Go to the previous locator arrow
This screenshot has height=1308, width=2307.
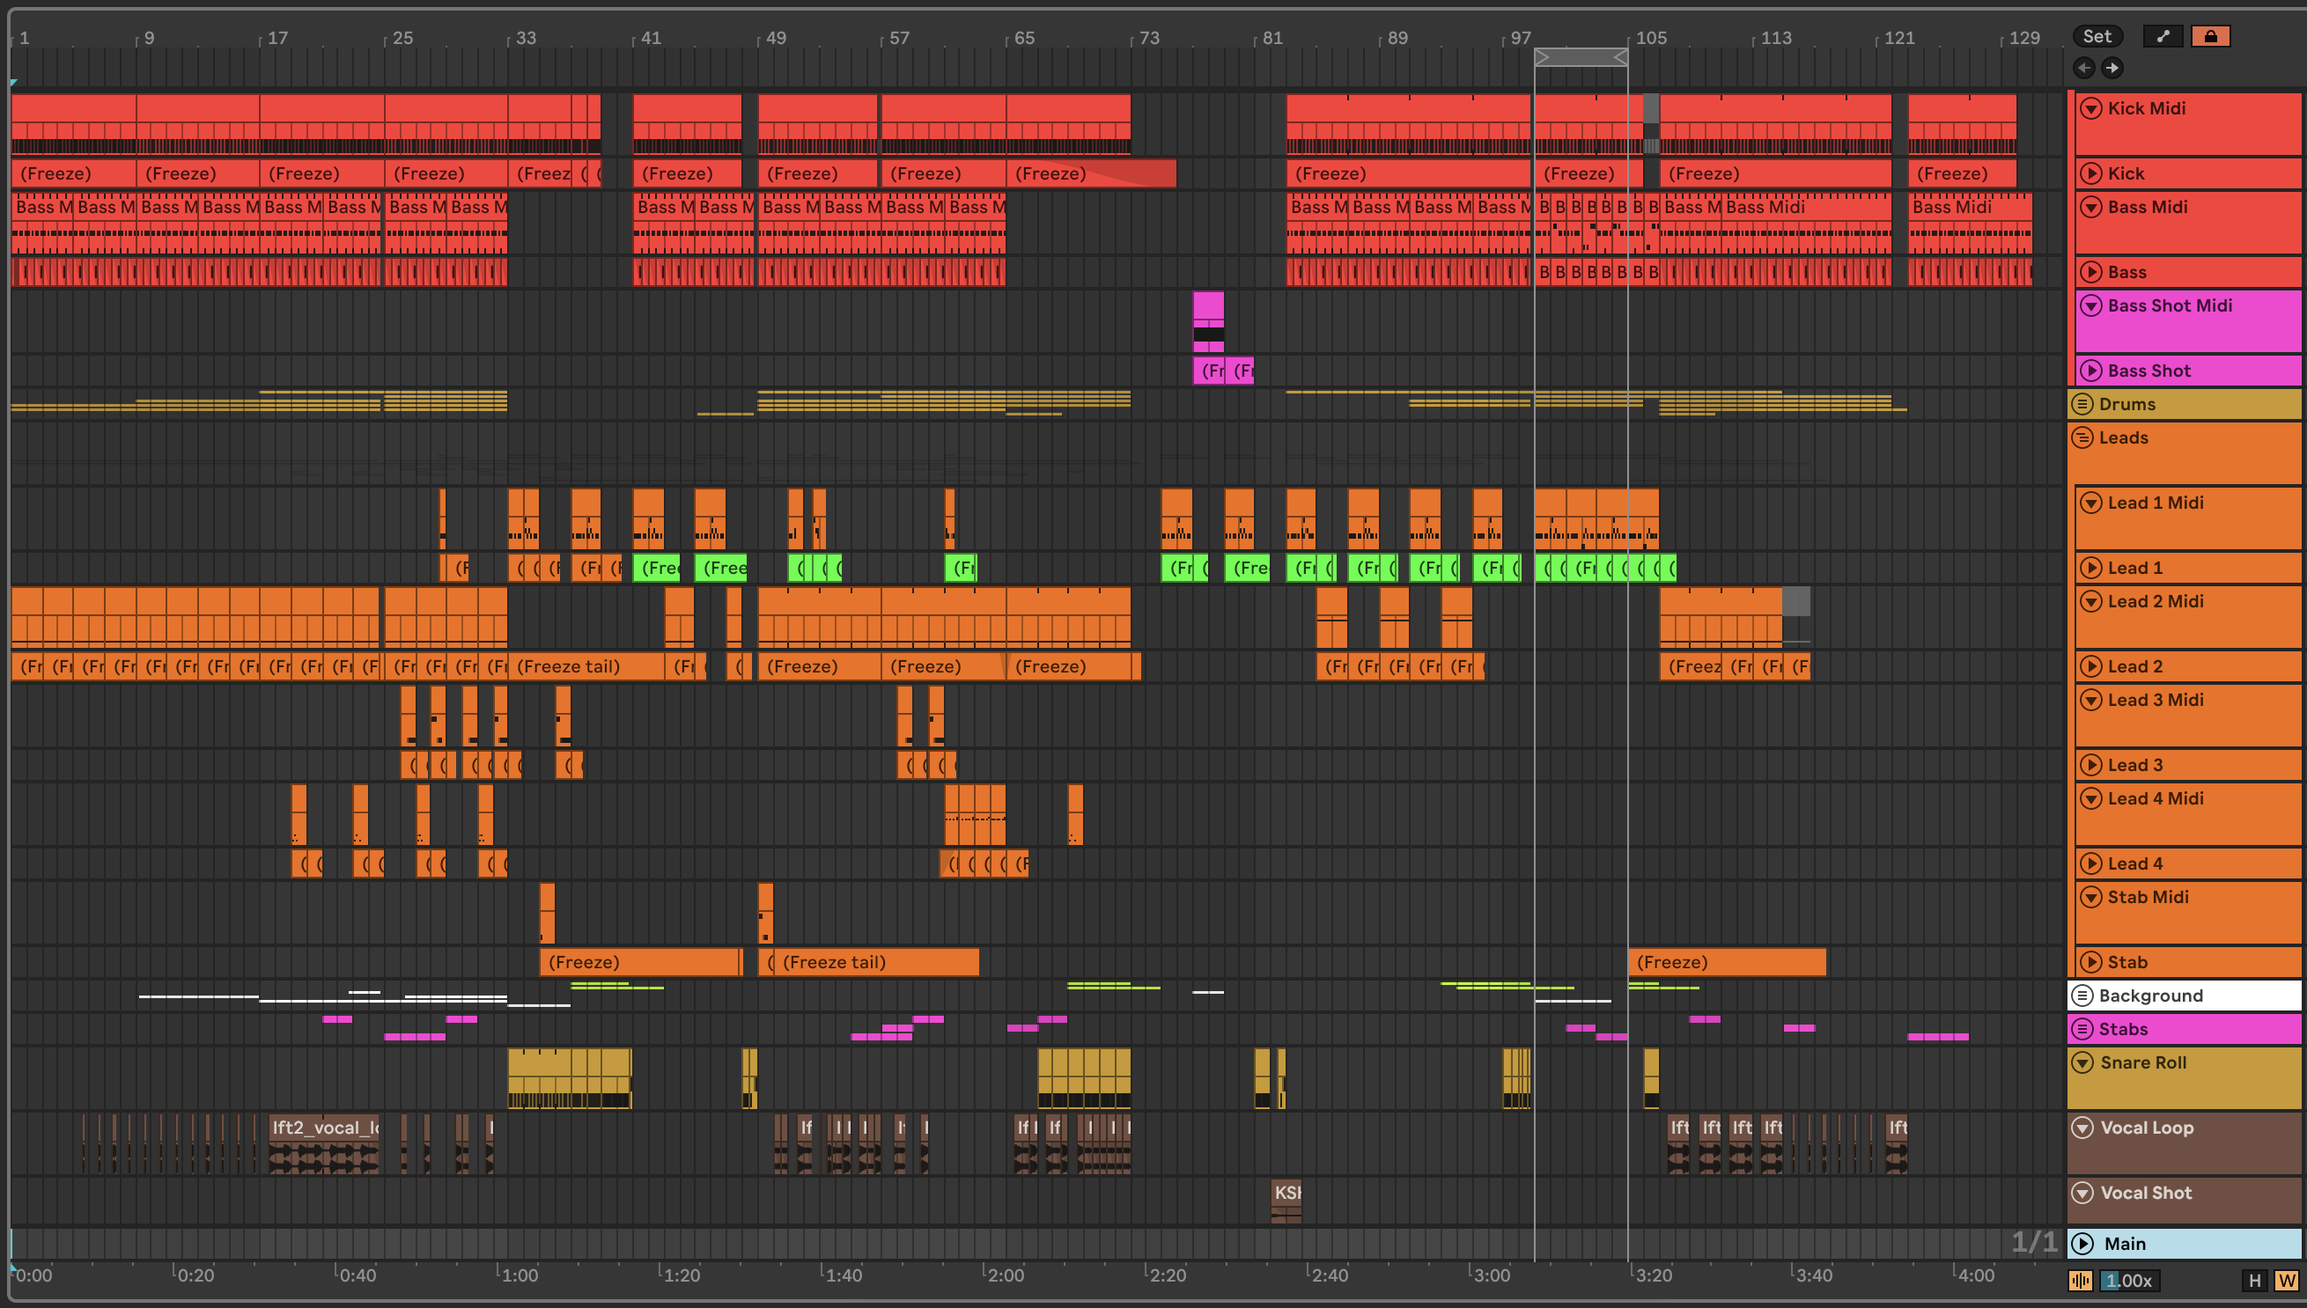click(2084, 68)
